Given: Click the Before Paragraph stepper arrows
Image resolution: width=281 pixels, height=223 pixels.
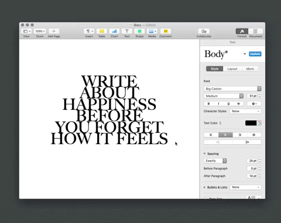Looking at the screenshot, I should pyautogui.click(x=260, y=169).
